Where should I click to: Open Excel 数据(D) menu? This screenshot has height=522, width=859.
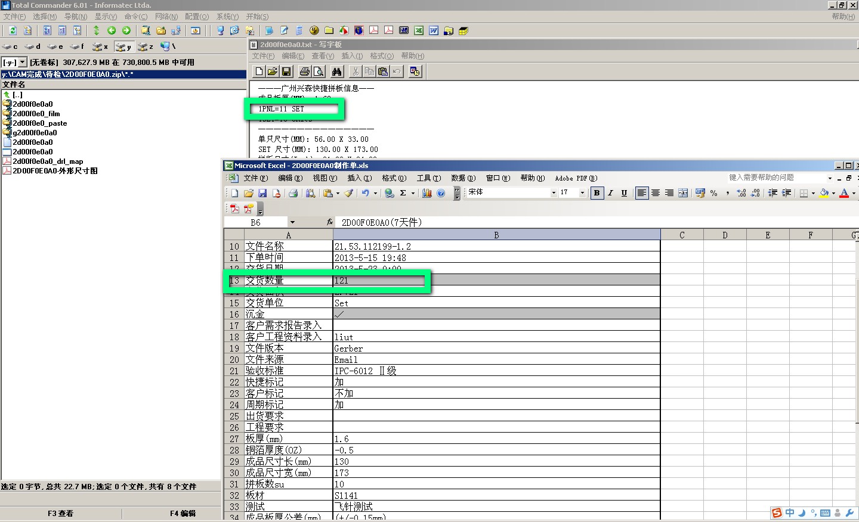pyautogui.click(x=464, y=178)
